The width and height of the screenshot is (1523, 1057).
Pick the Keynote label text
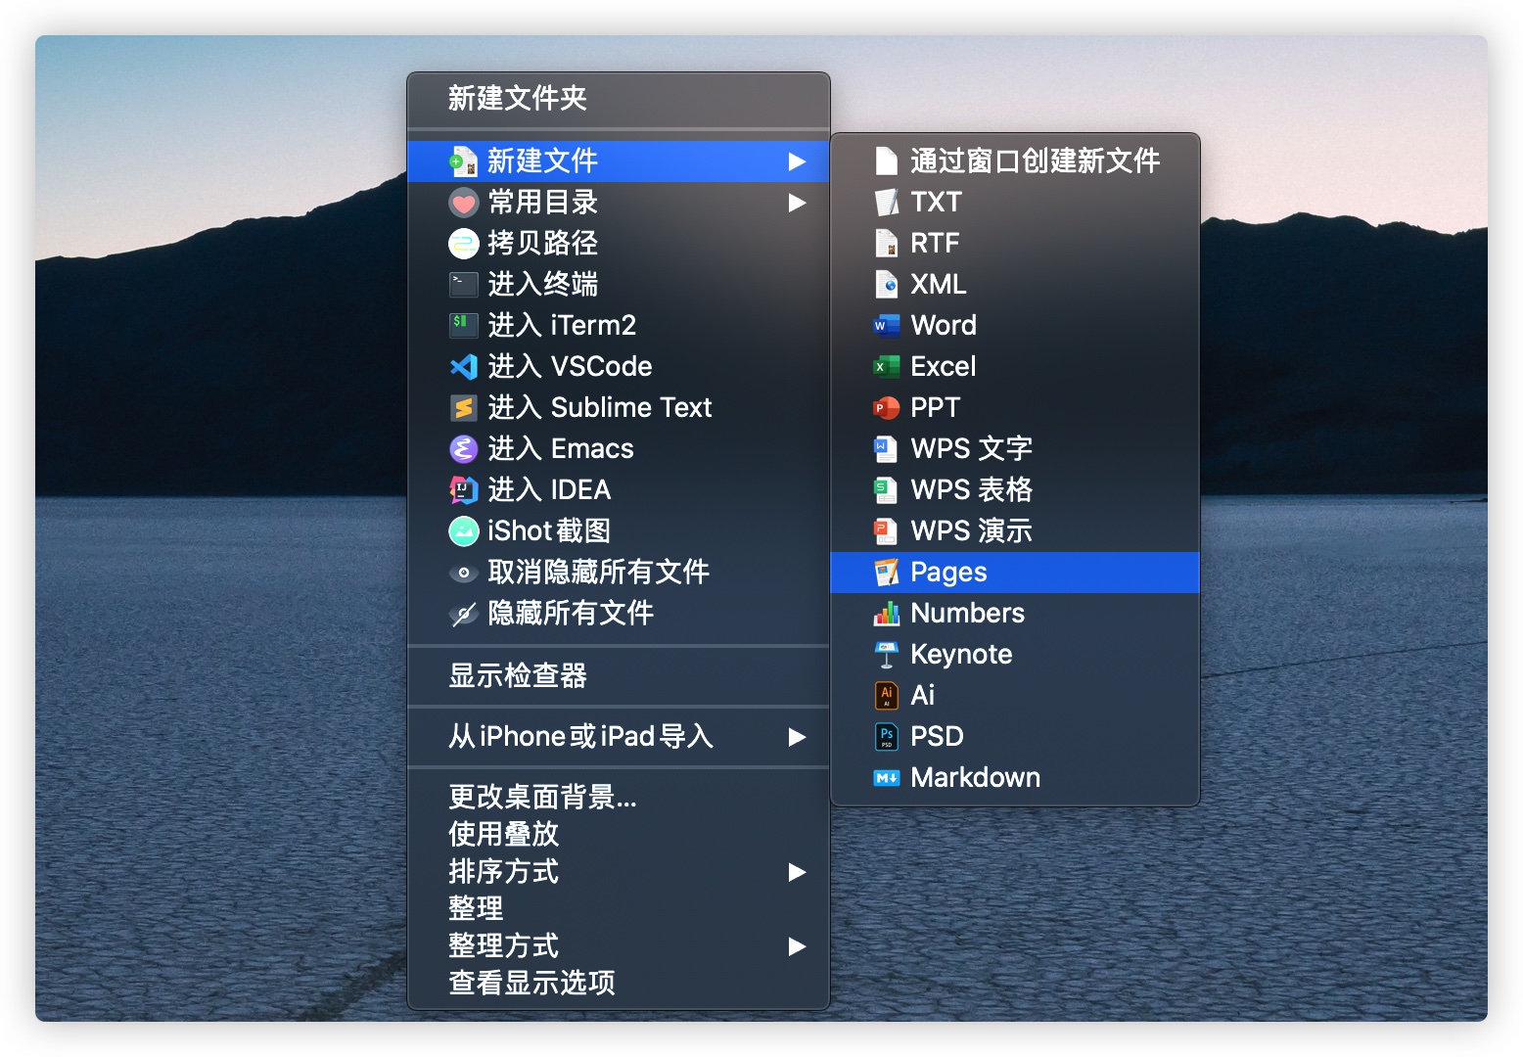961,655
